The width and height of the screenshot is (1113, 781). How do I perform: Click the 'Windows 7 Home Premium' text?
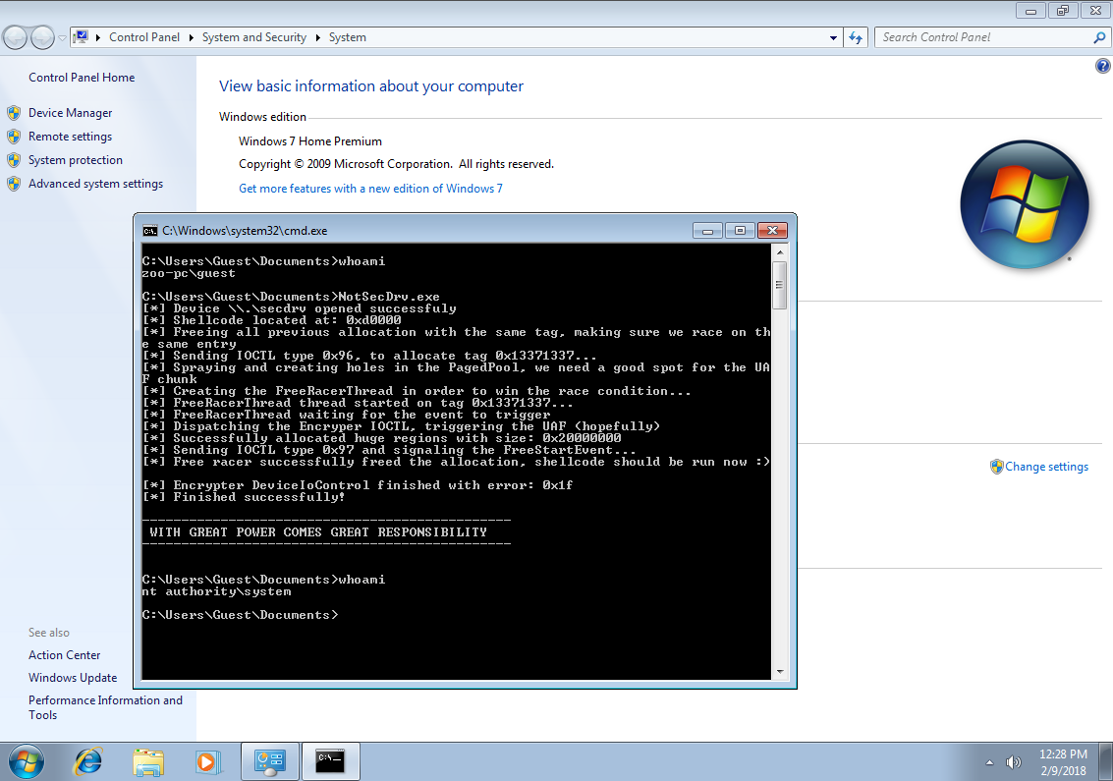310,141
